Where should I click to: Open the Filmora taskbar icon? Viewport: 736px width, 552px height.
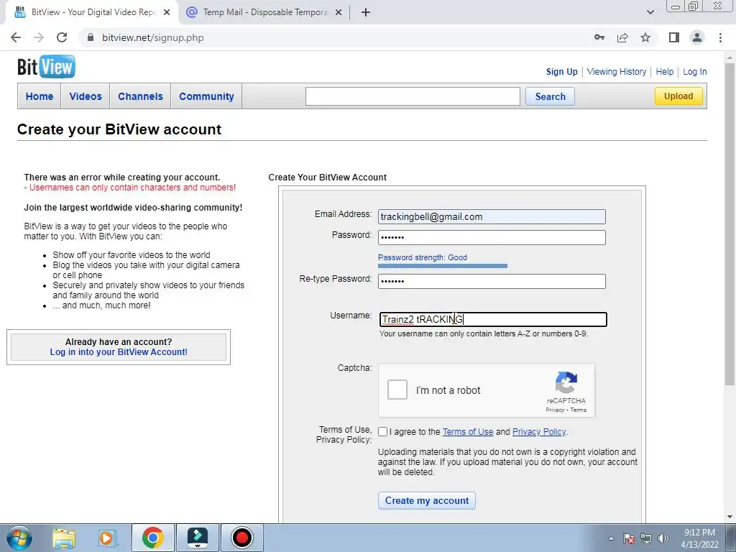click(198, 538)
